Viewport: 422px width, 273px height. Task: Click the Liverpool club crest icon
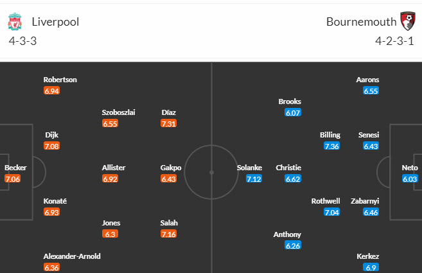pyautogui.click(x=15, y=22)
